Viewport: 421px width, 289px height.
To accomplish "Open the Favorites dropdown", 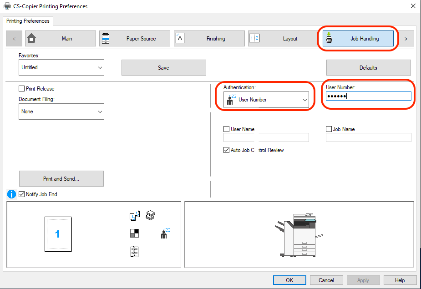I will click(x=61, y=67).
